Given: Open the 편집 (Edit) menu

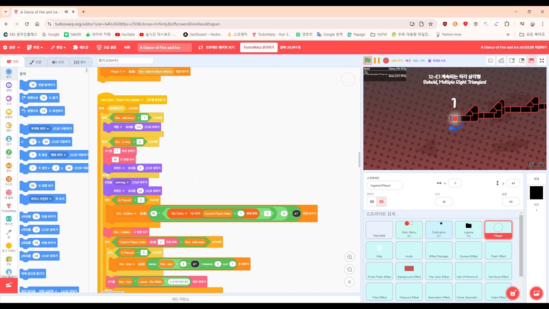Looking at the screenshot, I should click(58, 47).
